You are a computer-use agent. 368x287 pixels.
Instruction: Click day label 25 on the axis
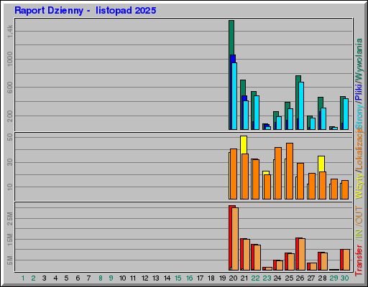click(289, 278)
